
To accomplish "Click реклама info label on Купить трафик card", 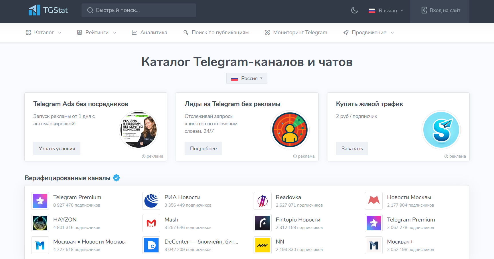I will (x=455, y=156).
